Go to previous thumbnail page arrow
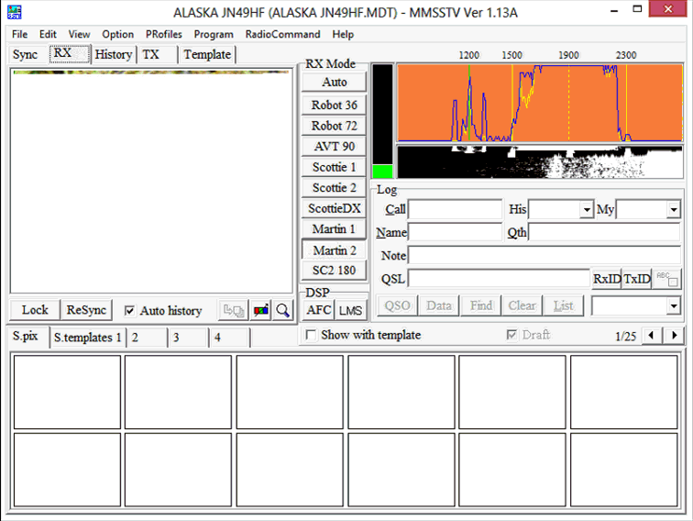Image resolution: width=693 pixels, height=521 pixels. [x=652, y=335]
